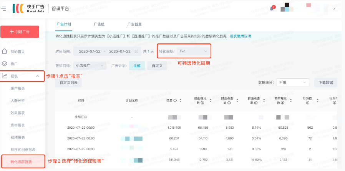345x171 pixels.
Task: Toggle the hamburger sidebar menu
Action: click(x=3, y=9)
